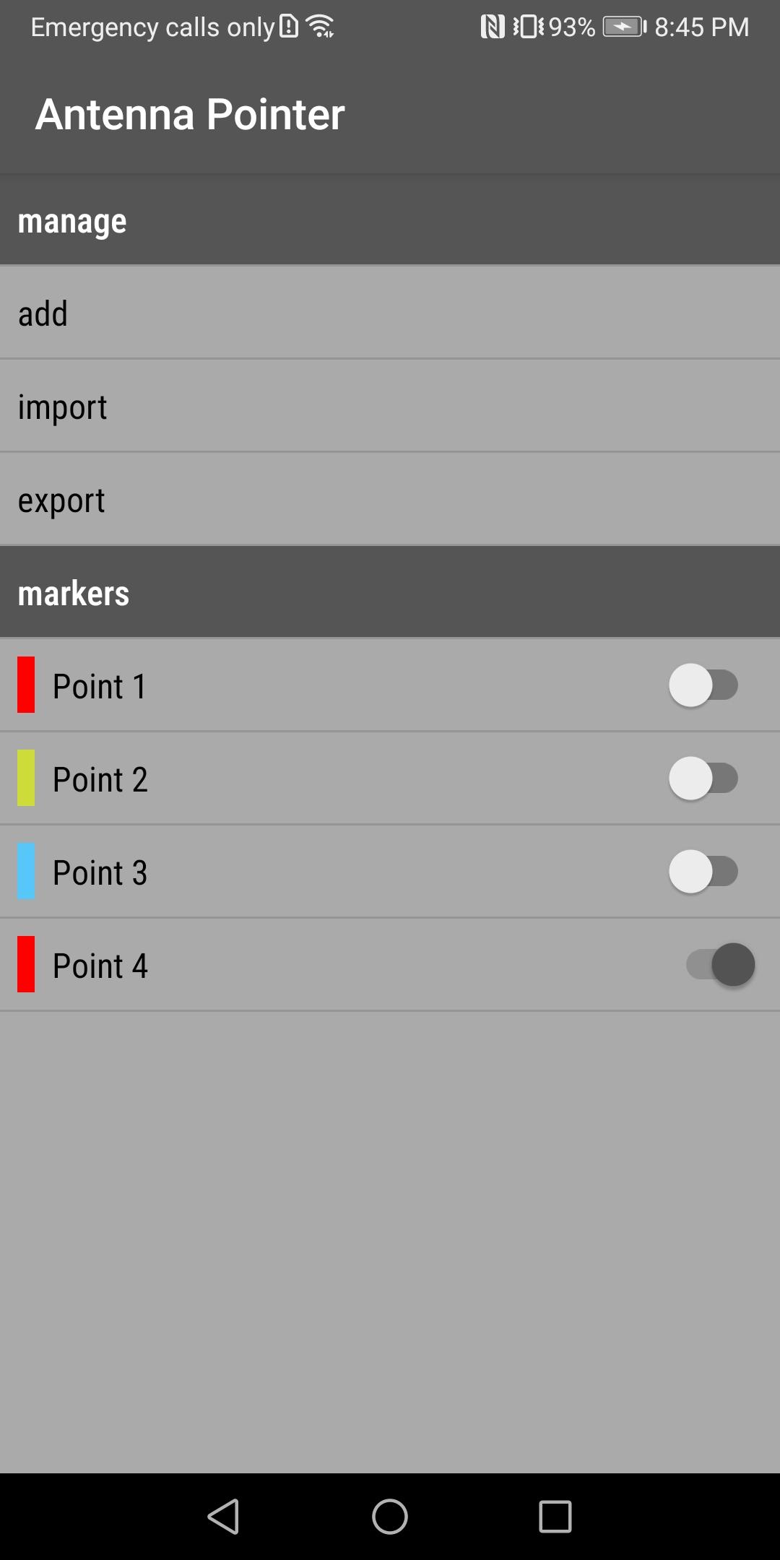Viewport: 780px width, 1560px height.
Task: Disable the Point 4 marker toggle
Action: [x=721, y=964]
